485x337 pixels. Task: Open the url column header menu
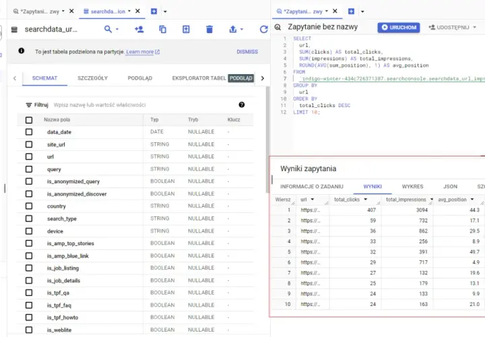[x=313, y=200]
